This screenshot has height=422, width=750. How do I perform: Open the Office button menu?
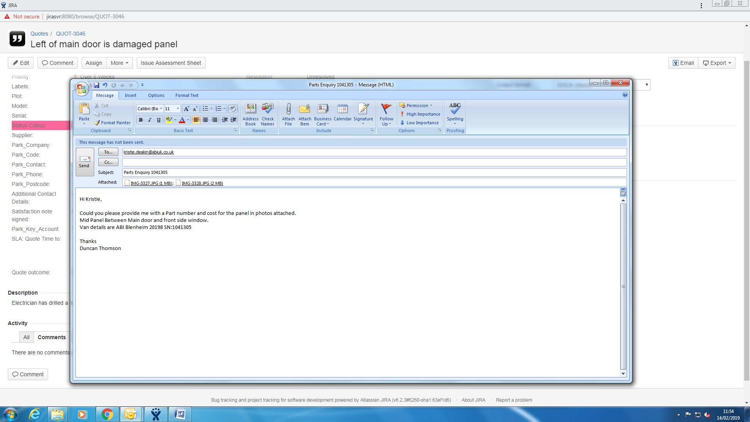click(82, 89)
